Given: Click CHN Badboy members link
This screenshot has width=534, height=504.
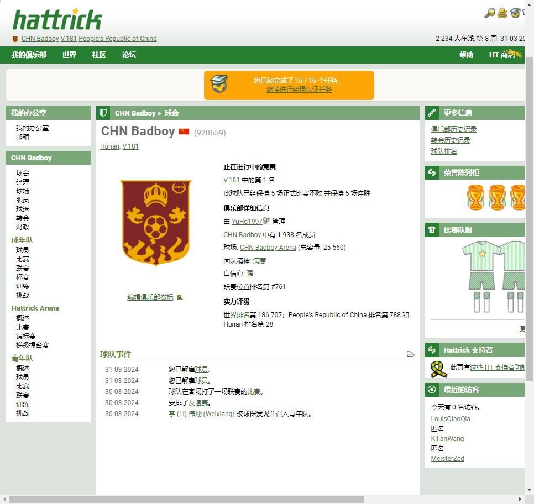Looking at the screenshot, I should click(242, 235).
